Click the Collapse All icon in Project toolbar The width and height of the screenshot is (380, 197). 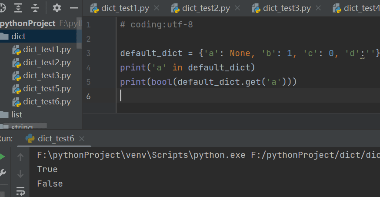click(35, 8)
